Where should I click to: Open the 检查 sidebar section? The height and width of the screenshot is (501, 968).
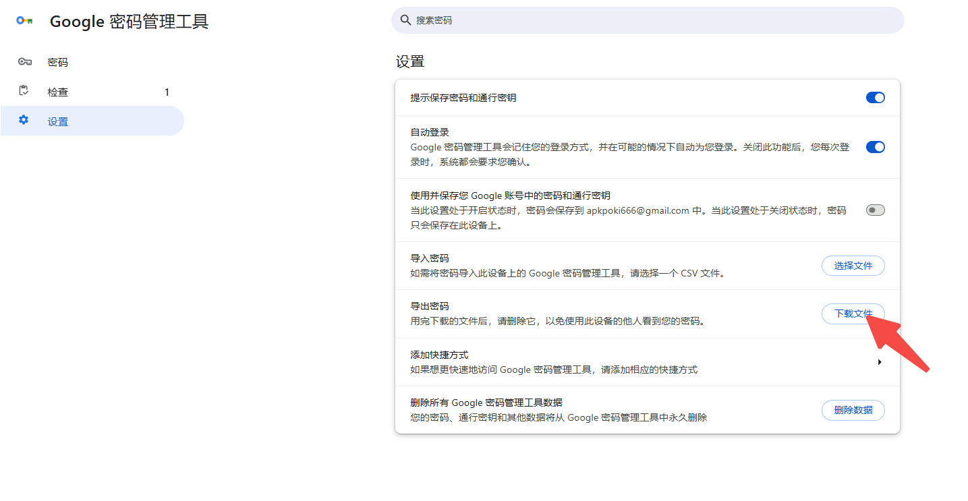(92, 92)
